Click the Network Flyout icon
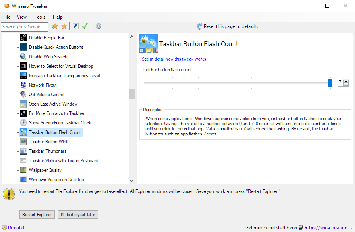355x232 pixels. [x=23, y=85]
